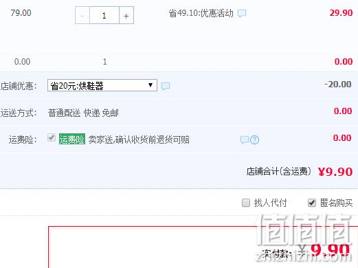Screen dimensions: 358x268
Task: Click the item subtotal 29.90
Action: click(x=341, y=13)
